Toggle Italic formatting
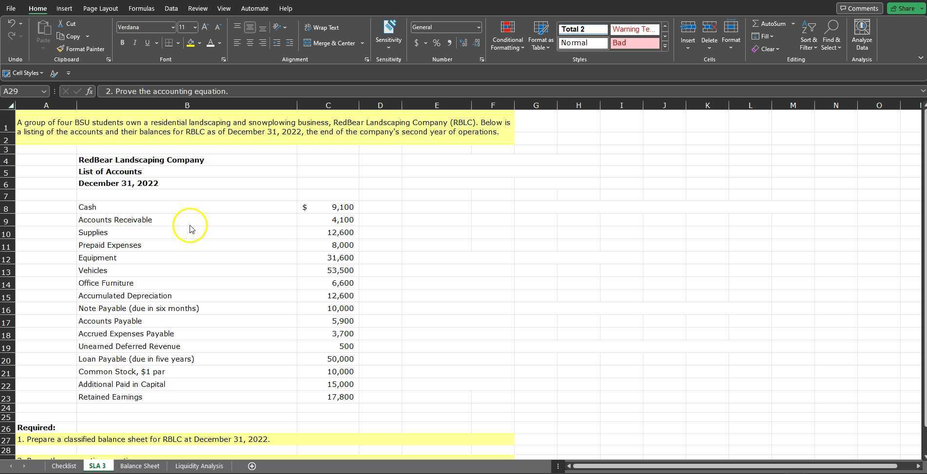This screenshot has height=474, width=927. [135, 43]
